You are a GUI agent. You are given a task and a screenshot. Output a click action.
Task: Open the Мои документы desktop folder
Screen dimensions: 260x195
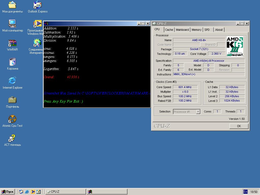pos(12,7)
